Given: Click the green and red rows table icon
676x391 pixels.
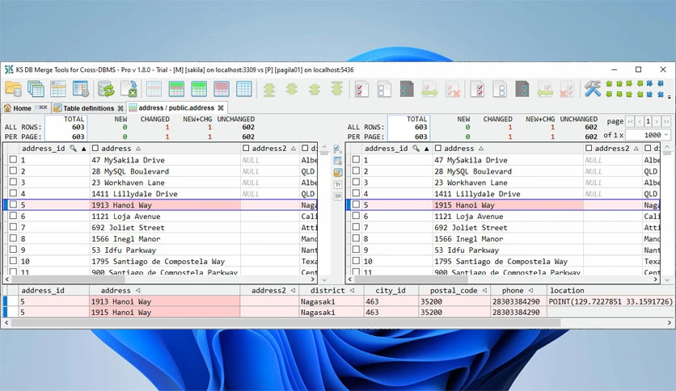Looking at the screenshot, I should point(176,89).
